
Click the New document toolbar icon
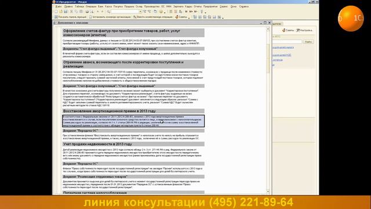[56, 12]
